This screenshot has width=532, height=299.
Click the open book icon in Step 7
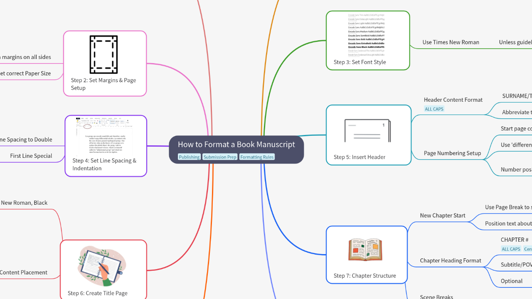(365, 249)
